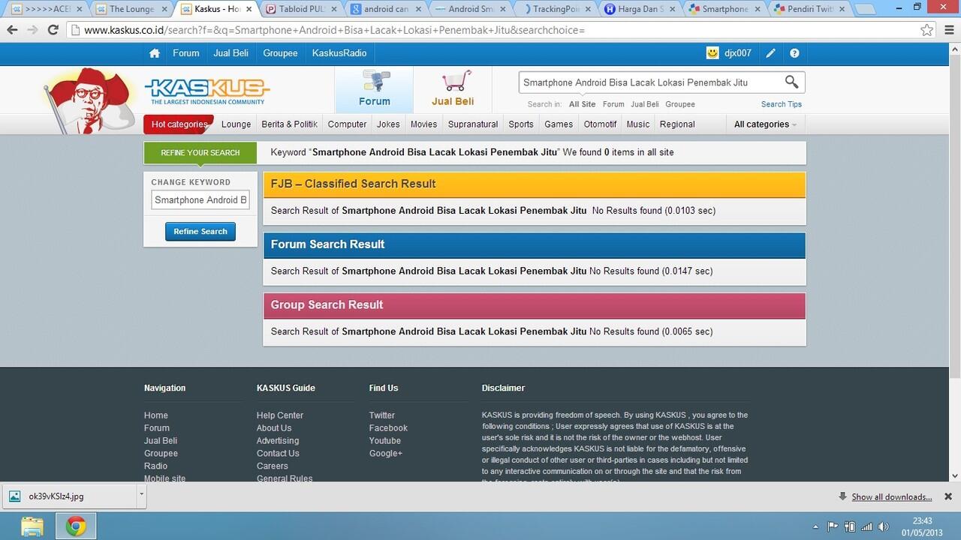Click the Action Center flag icon
The width and height of the screenshot is (961, 540).
pyautogui.click(x=833, y=526)
